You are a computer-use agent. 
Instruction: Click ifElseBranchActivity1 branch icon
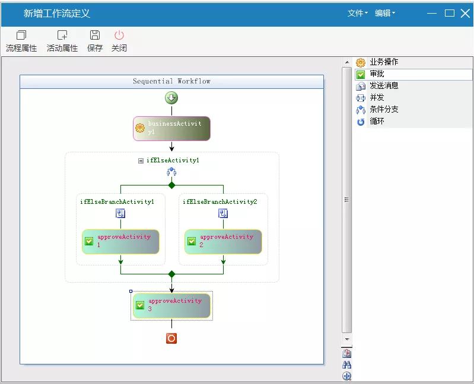click(x=120, y=213)
